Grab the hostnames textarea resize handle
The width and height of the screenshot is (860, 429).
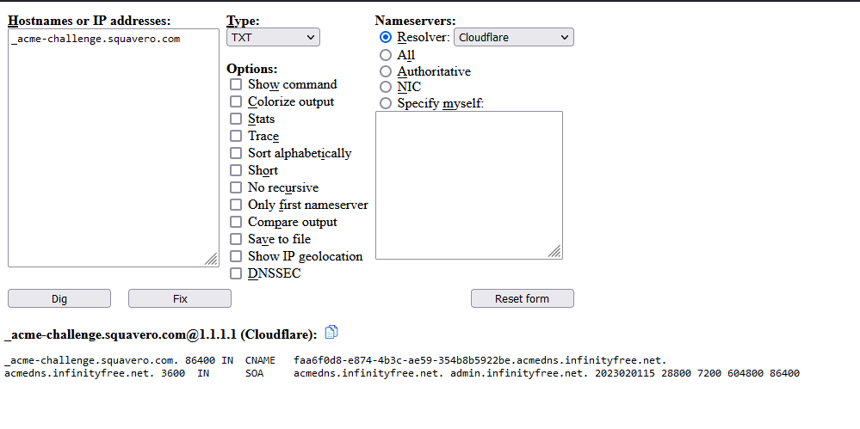pos(211,260)
